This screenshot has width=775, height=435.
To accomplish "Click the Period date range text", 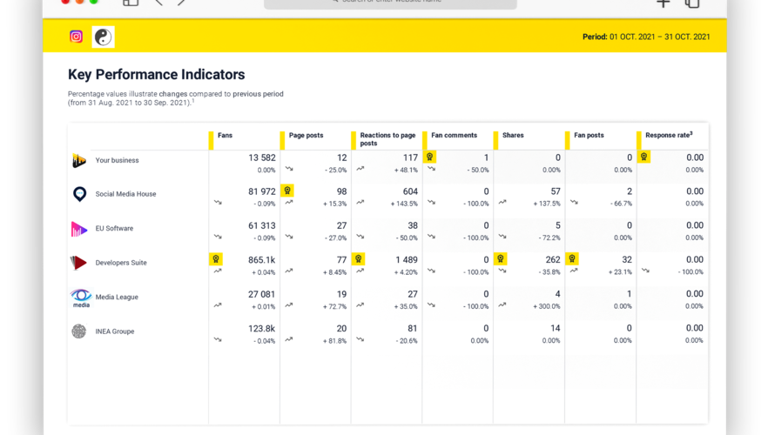I will tap(646, 37).
